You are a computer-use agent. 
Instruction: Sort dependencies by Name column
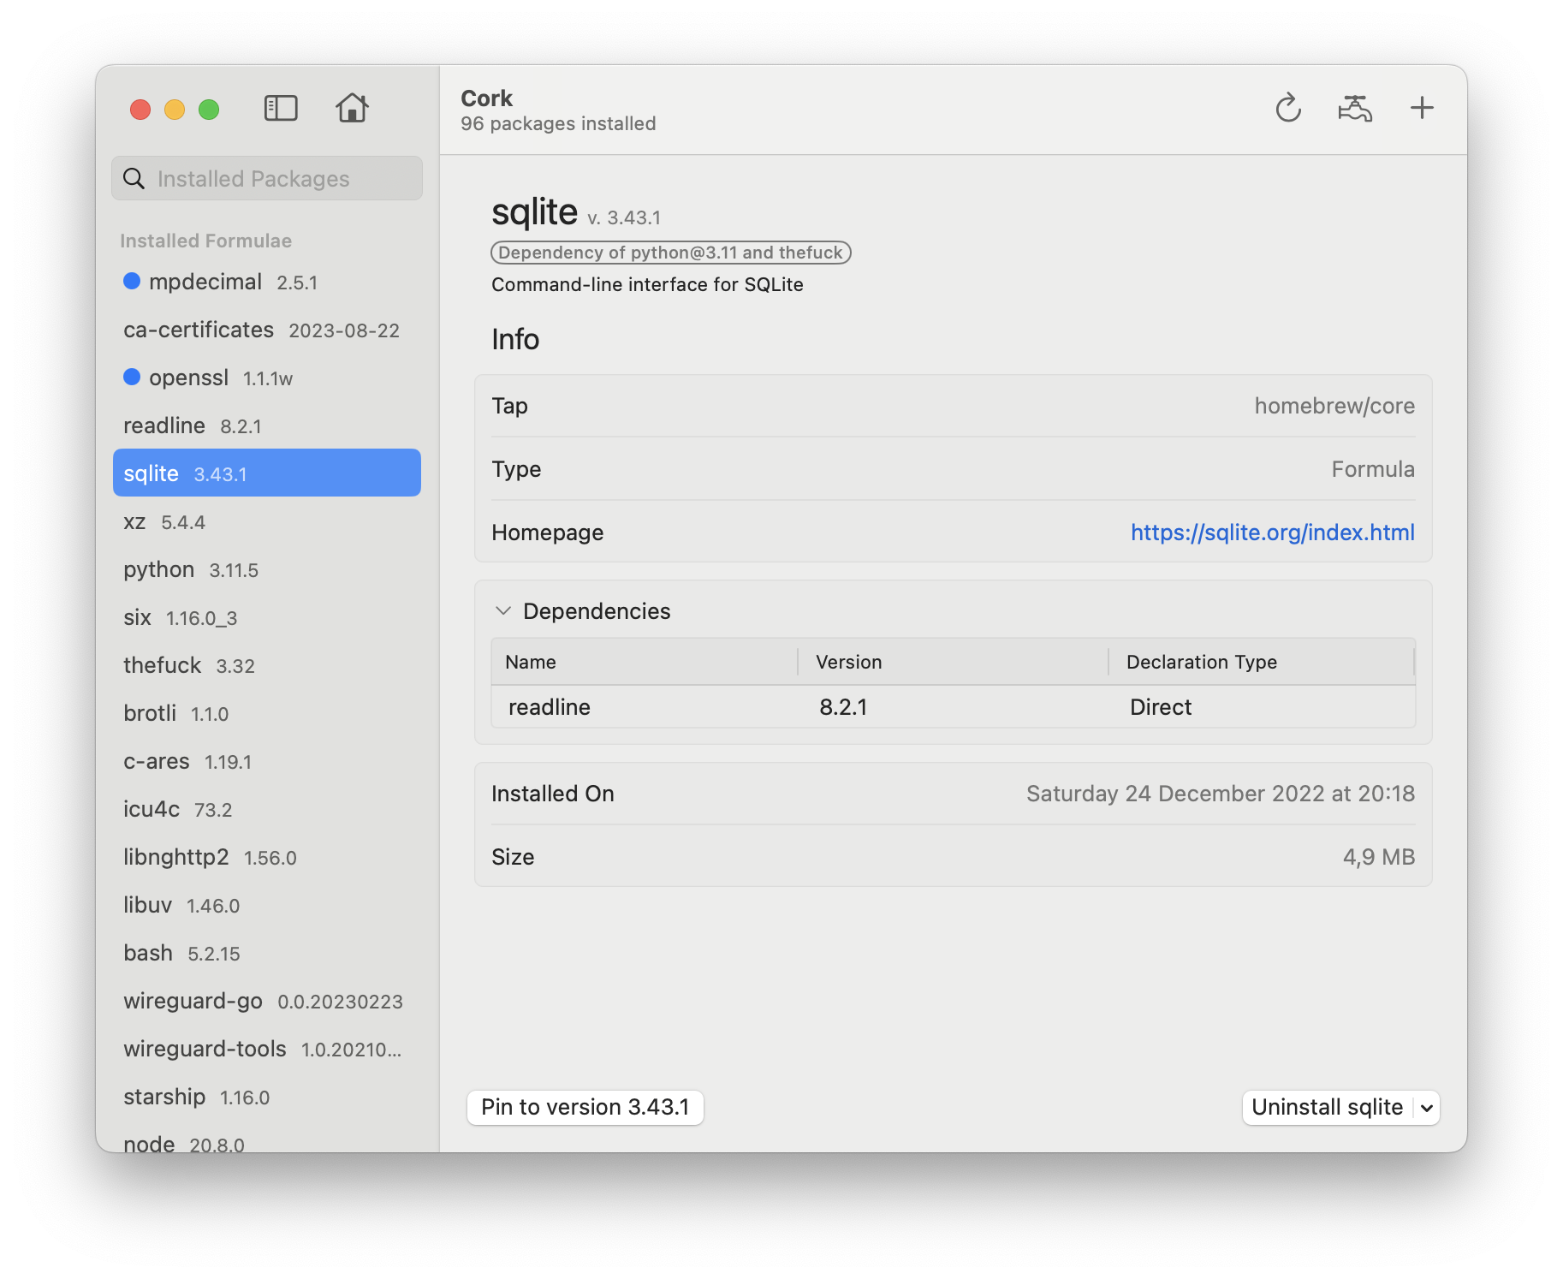644,662
